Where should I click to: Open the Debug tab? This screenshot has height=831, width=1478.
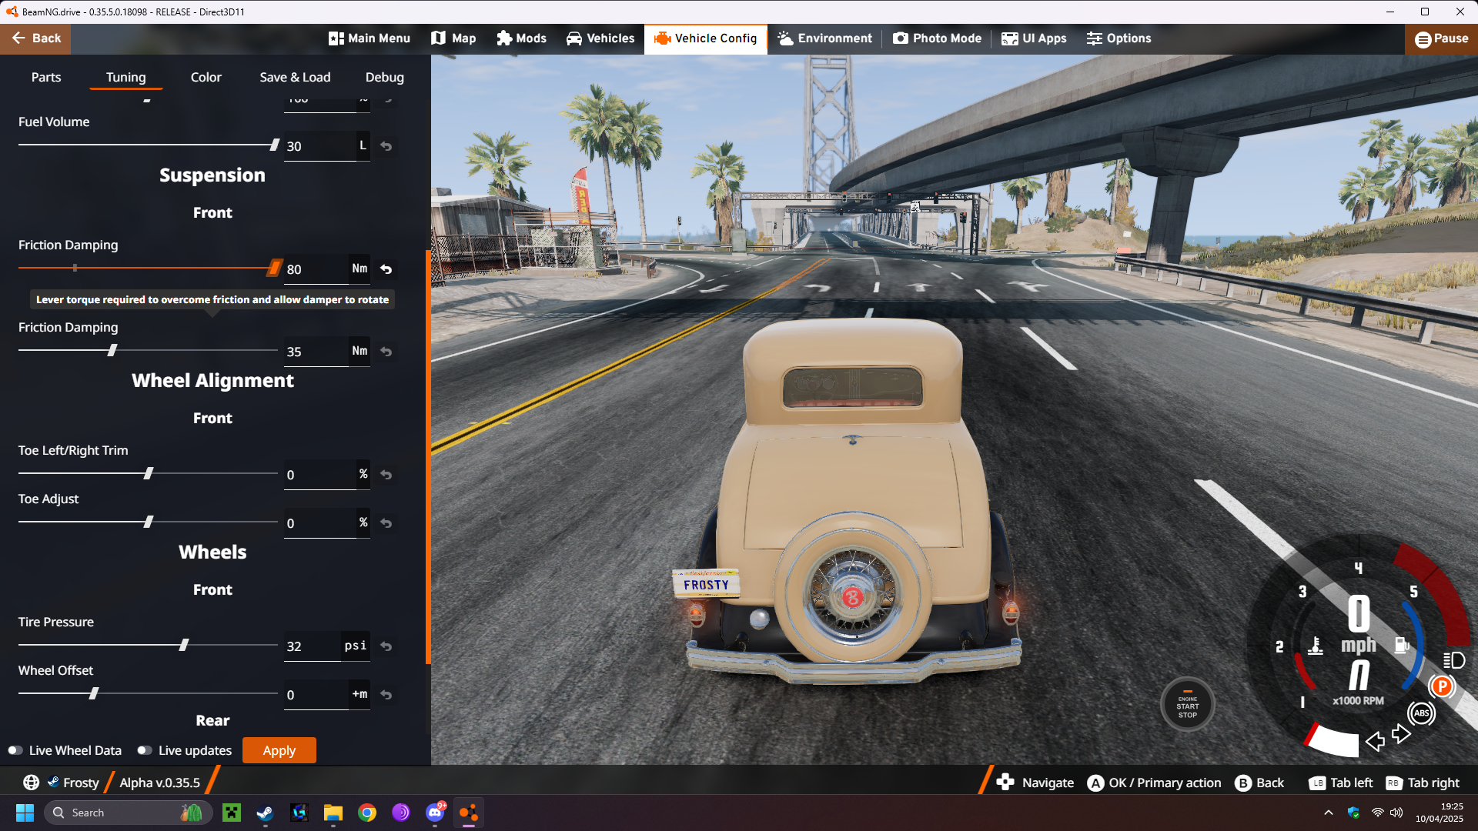pos(384,77)
